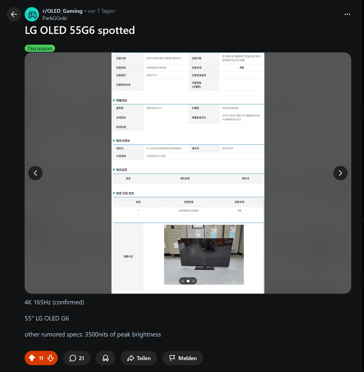Screen dimensions: 364x372
Task: Downvote the post
Action: tap(51, 358)
